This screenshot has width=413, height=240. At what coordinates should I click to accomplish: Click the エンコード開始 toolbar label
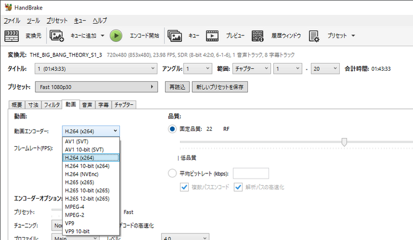pyautogui.click(x=145, y=36)
